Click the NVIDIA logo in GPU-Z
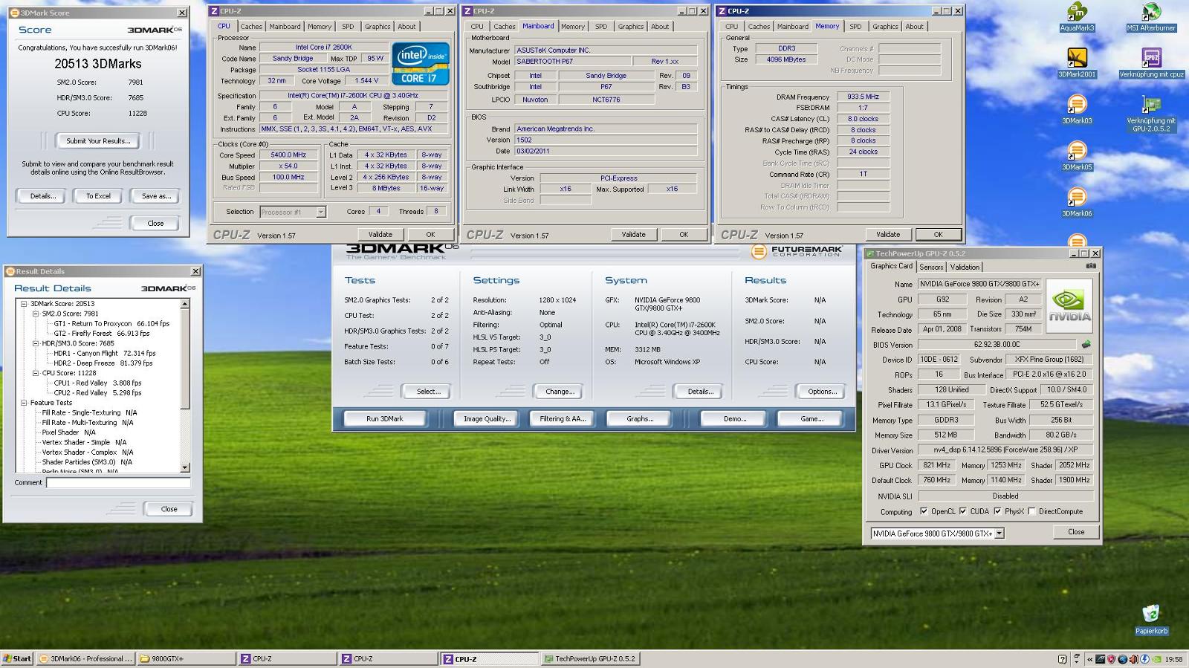 [1069, 305]
